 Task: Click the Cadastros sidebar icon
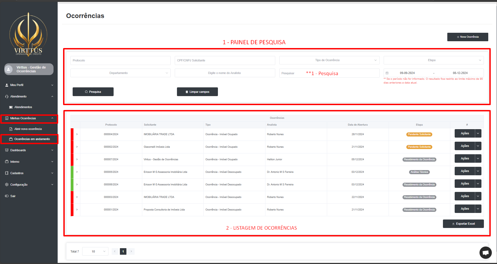7,173
